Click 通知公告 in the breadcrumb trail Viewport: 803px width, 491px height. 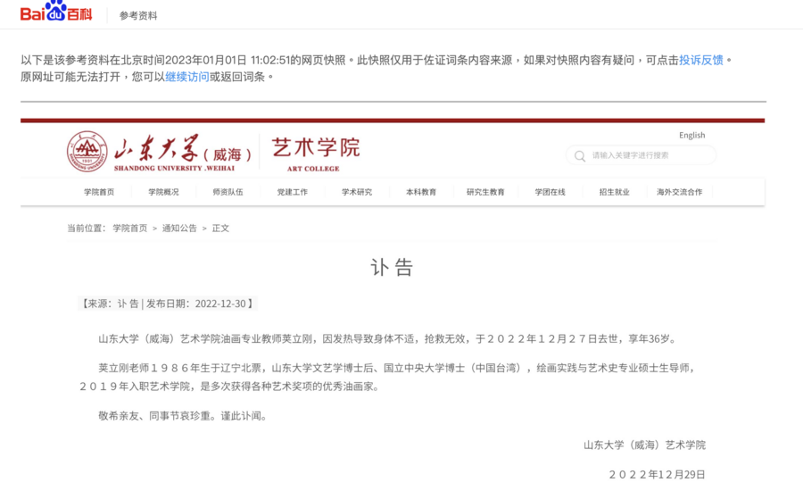point(179,229)
